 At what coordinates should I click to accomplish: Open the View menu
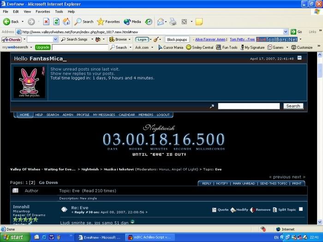coord(27,12)
